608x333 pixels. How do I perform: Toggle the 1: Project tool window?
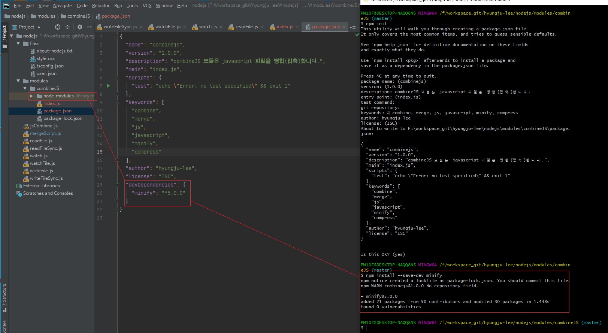[x=4, y=36]
